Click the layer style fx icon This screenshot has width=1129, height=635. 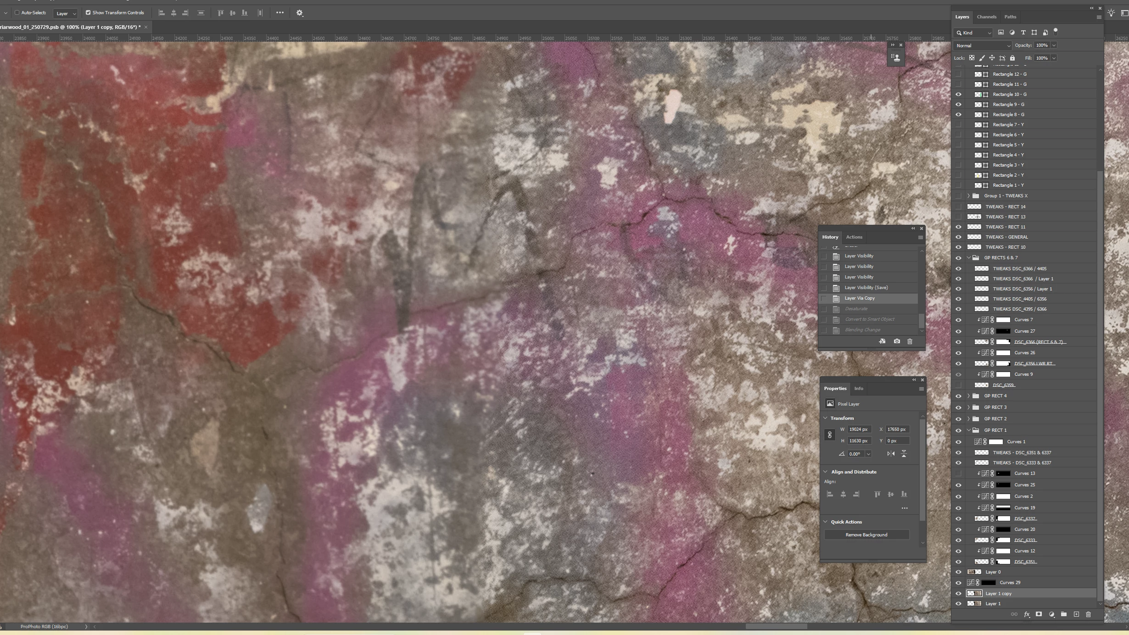coord(1027,614)
